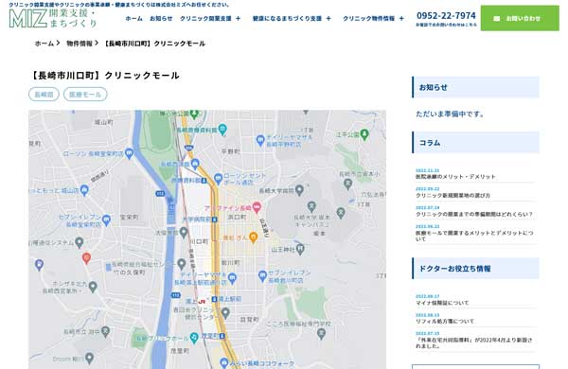
Task: Click the 浦上駅前 tram stop icon
Action: [x=214, y=299]
